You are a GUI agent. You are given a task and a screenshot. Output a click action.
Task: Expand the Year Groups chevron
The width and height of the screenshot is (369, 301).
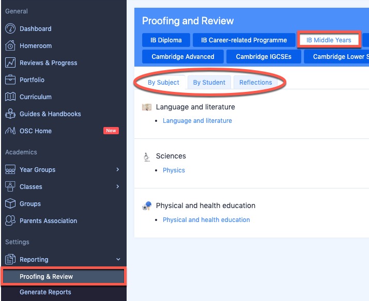(x=118, y=169)
